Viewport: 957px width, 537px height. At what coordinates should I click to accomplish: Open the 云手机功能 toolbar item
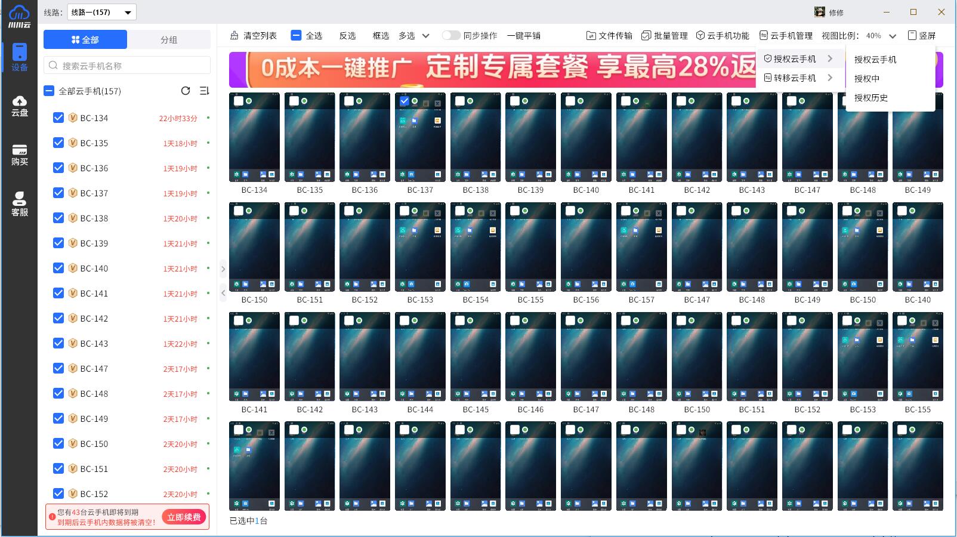(722, 36)
